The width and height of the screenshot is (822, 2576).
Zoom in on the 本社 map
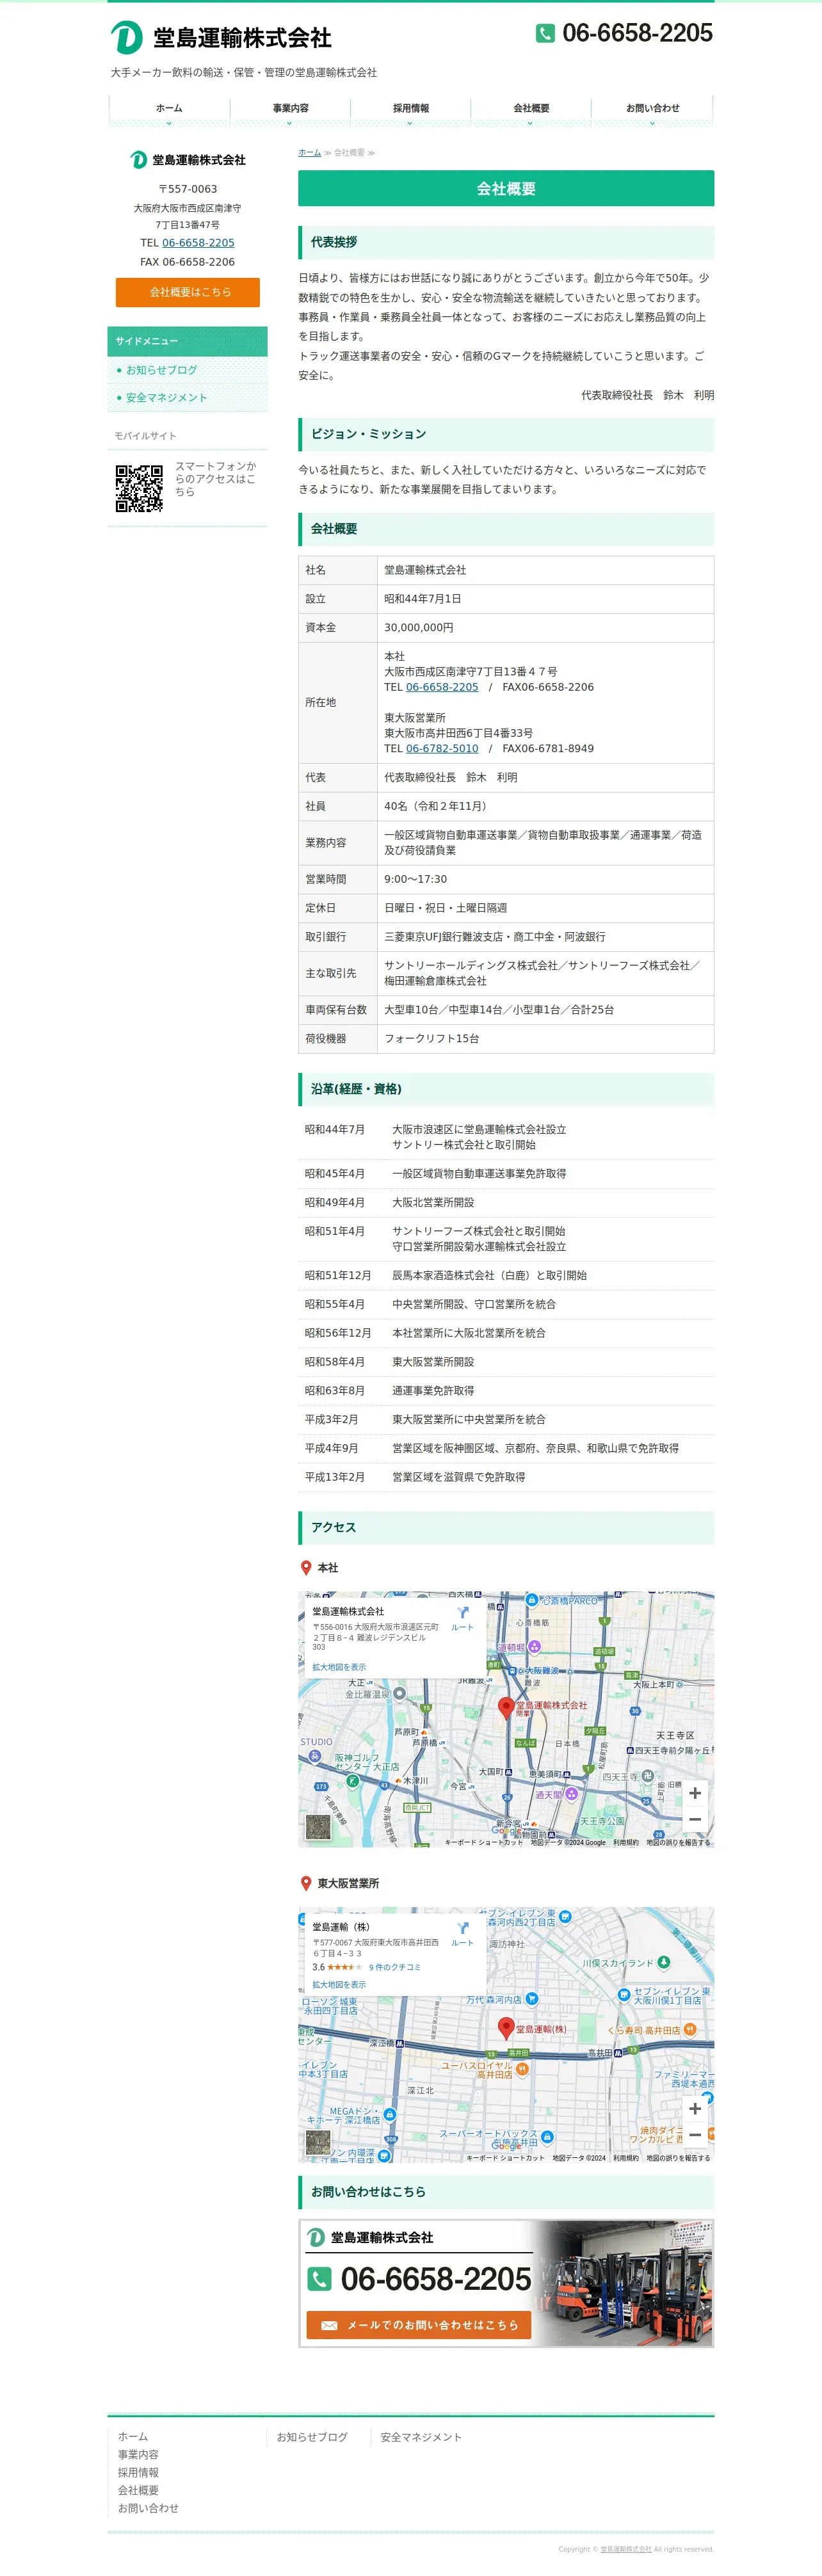click(695, 1793)
